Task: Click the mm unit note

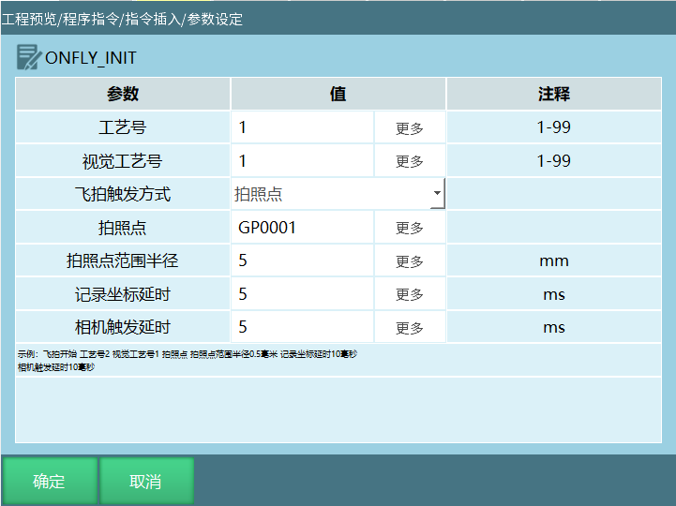Action: click(x=554, y=261)
